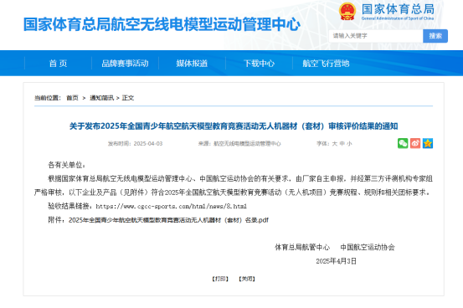Click the 【打印】 print link
The width and height of the screenshot is (463, 308).
220,279
